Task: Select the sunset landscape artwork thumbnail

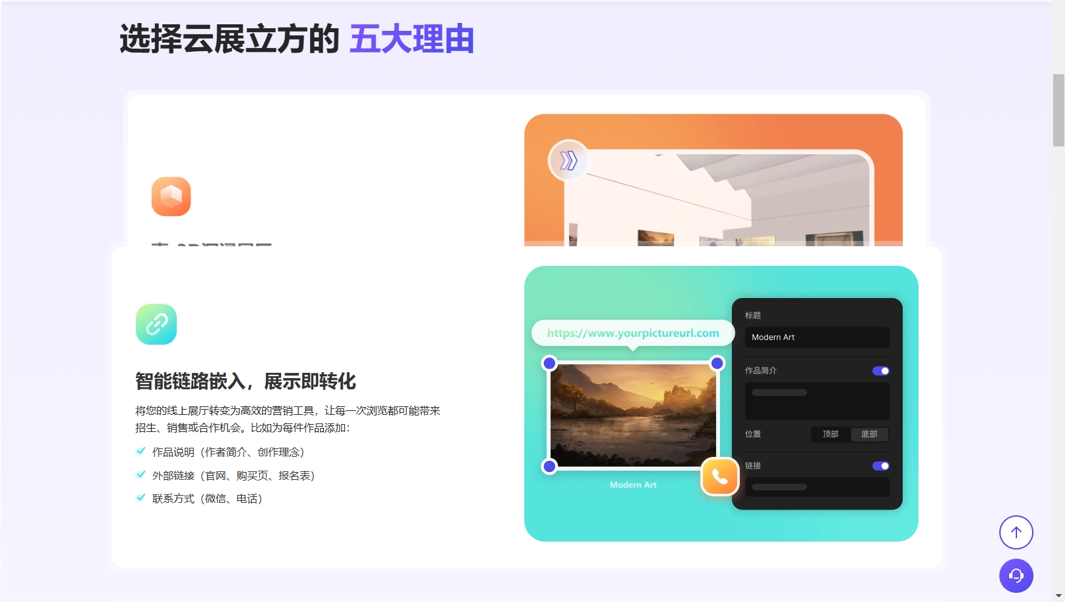Action: (632, 413)
